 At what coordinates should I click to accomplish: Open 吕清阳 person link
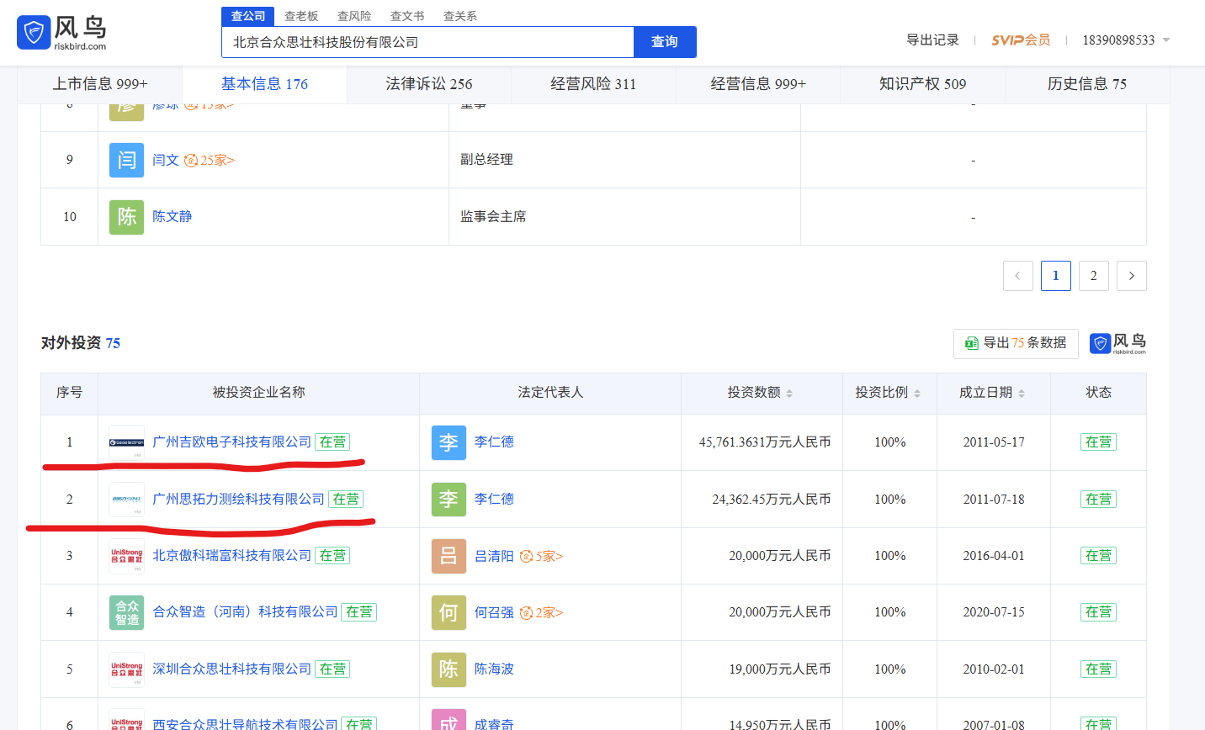click(494, 556)
